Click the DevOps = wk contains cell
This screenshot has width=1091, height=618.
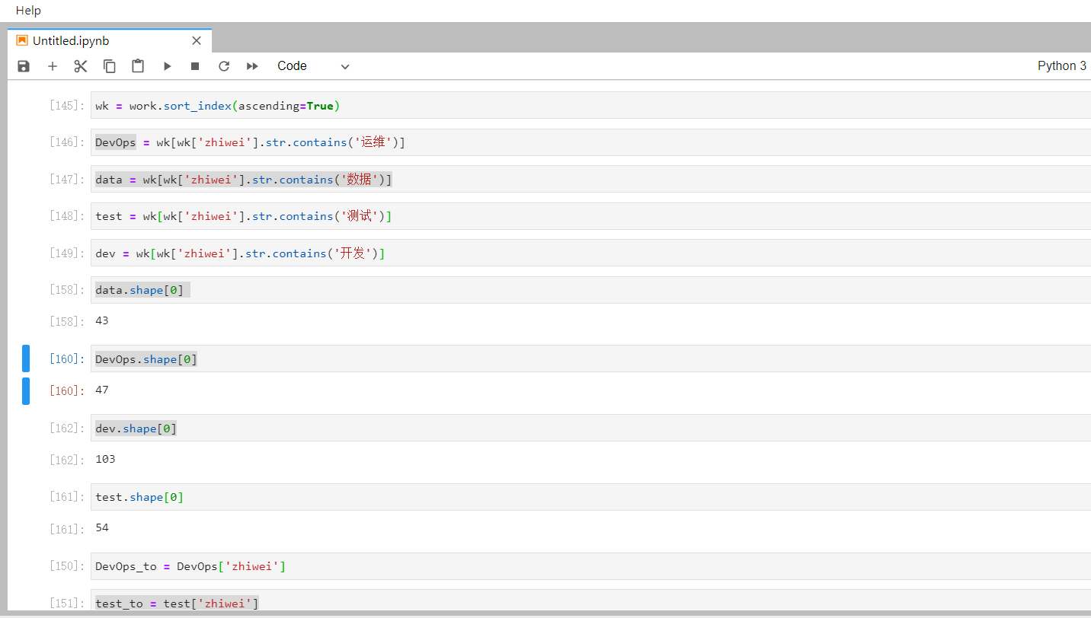click(x=590, y=142)
